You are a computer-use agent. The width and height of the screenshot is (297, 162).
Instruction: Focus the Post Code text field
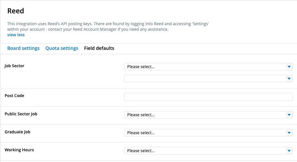pos(208,97)
